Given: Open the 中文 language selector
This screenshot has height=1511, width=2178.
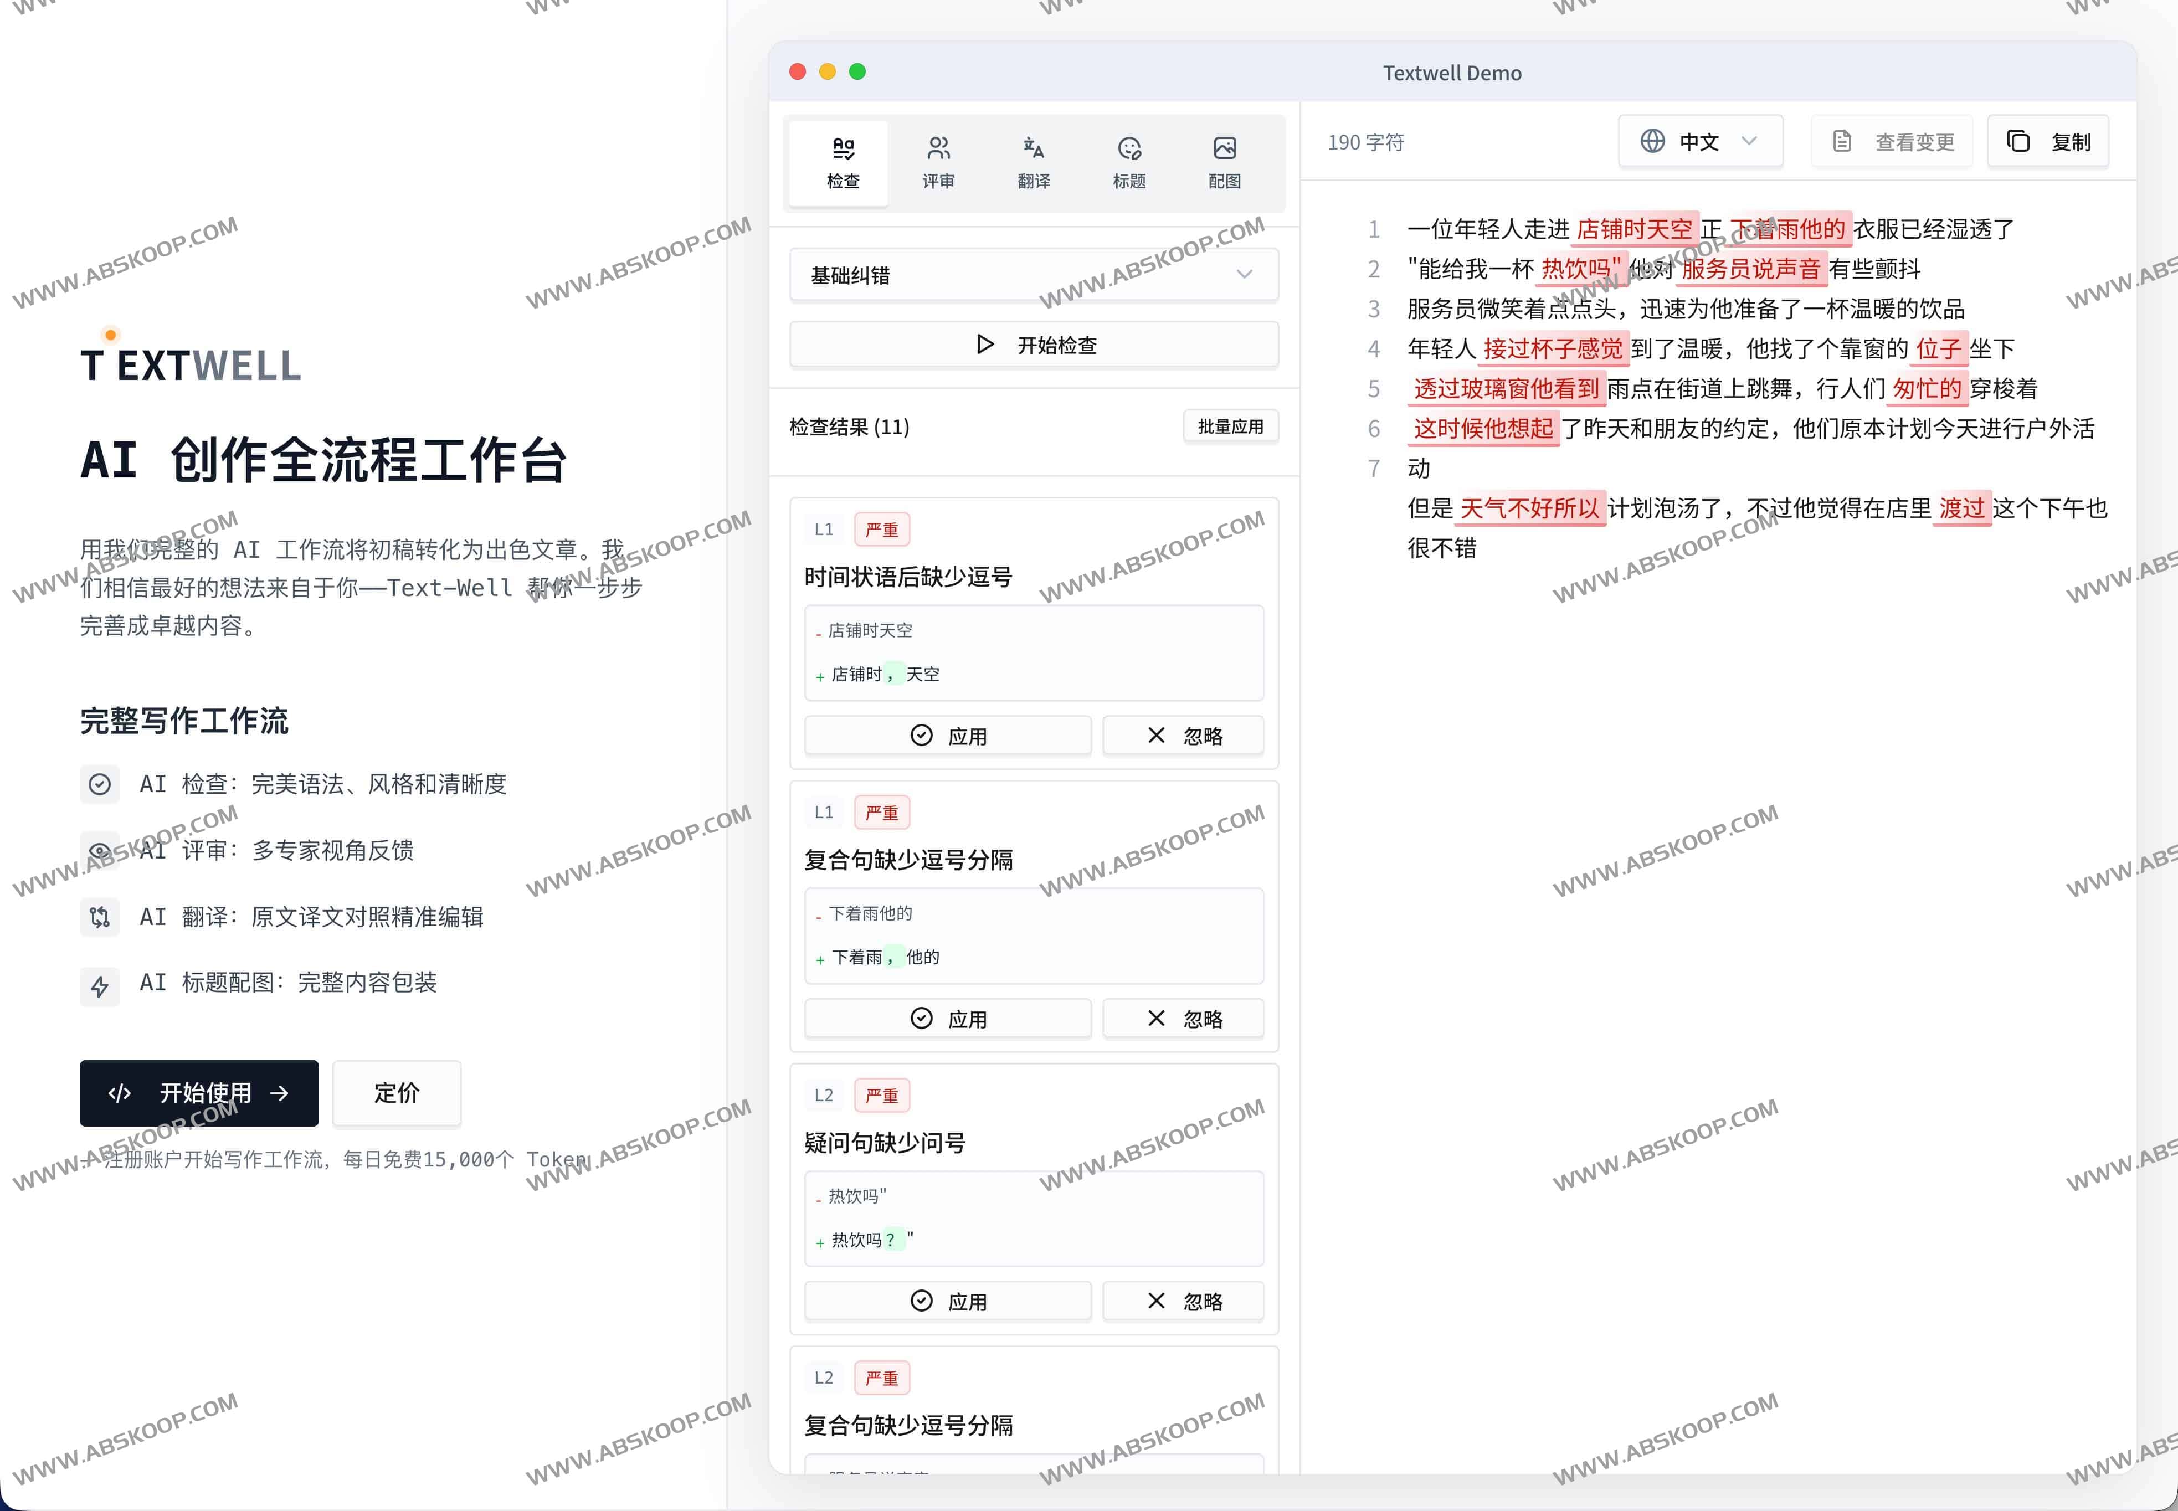Looking at the screenshot, I should coord(1699,140).
